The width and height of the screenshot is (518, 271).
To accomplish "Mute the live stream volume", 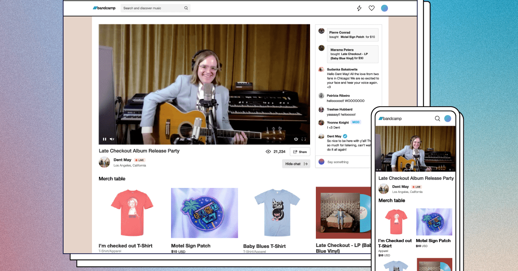I will [x=112, y=139].
